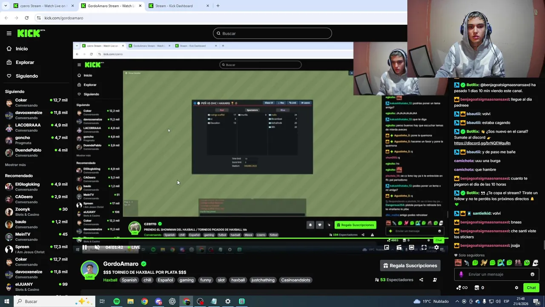Viewport: 545px width, 307px height.
Task: Open the hamburger menu next to the Kick logo
Action: pos(9,33)
